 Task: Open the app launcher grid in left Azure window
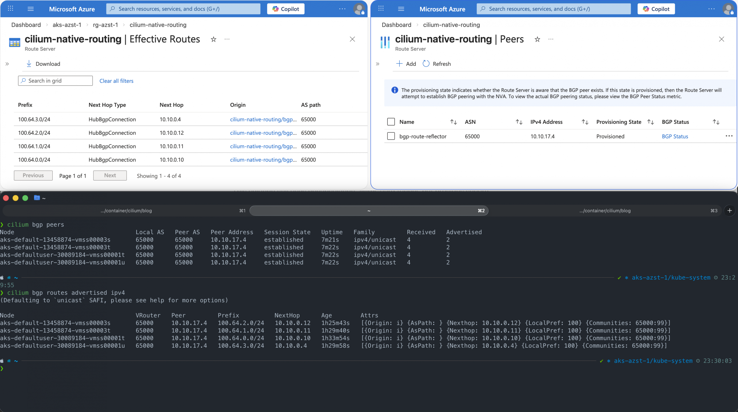click(x=11, y=9)
